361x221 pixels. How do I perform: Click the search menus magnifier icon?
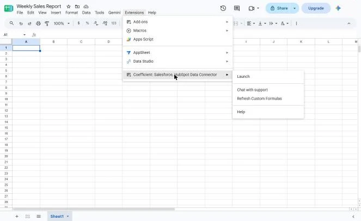coord(11,23)
